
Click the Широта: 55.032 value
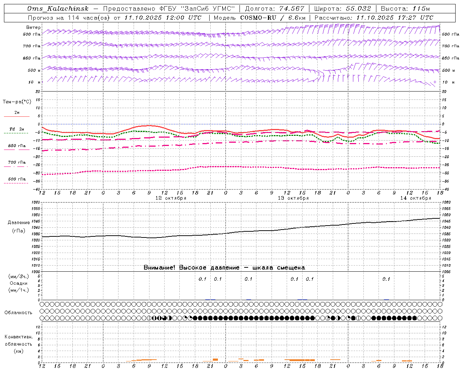click(x=343, y=9)
